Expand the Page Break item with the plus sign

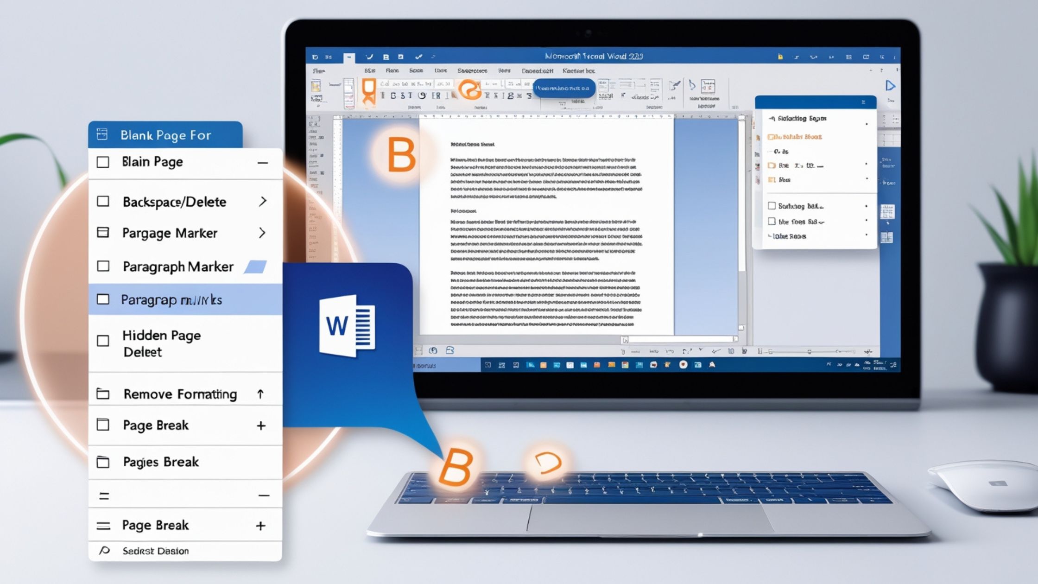[x=262, y=425]
